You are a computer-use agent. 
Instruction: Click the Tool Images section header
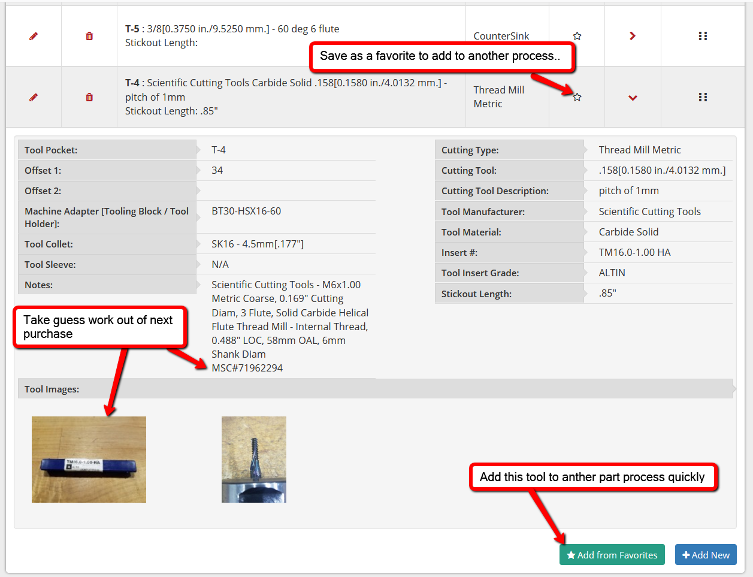pyautogui.click(x=375, y=389)
